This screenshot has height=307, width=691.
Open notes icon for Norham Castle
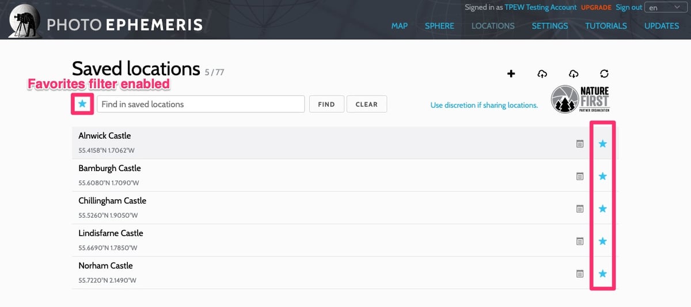580,274
